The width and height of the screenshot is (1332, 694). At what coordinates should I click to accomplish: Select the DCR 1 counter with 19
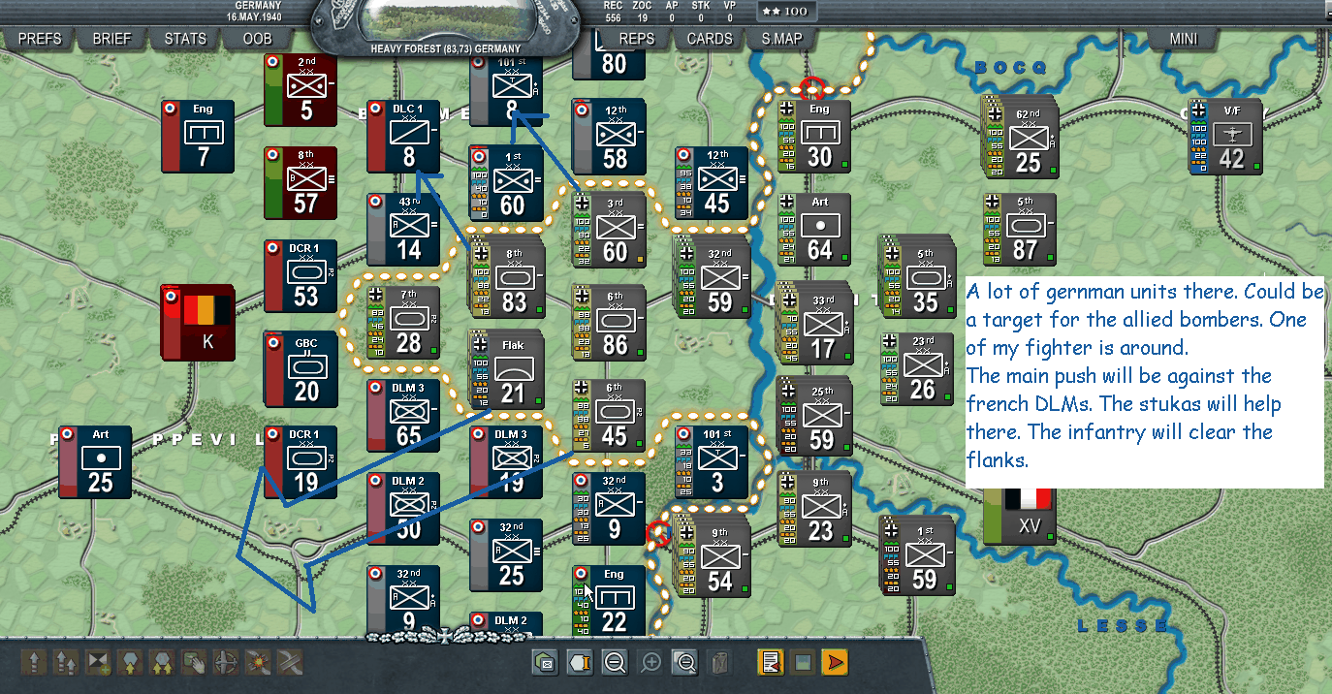tap(301, 462)
